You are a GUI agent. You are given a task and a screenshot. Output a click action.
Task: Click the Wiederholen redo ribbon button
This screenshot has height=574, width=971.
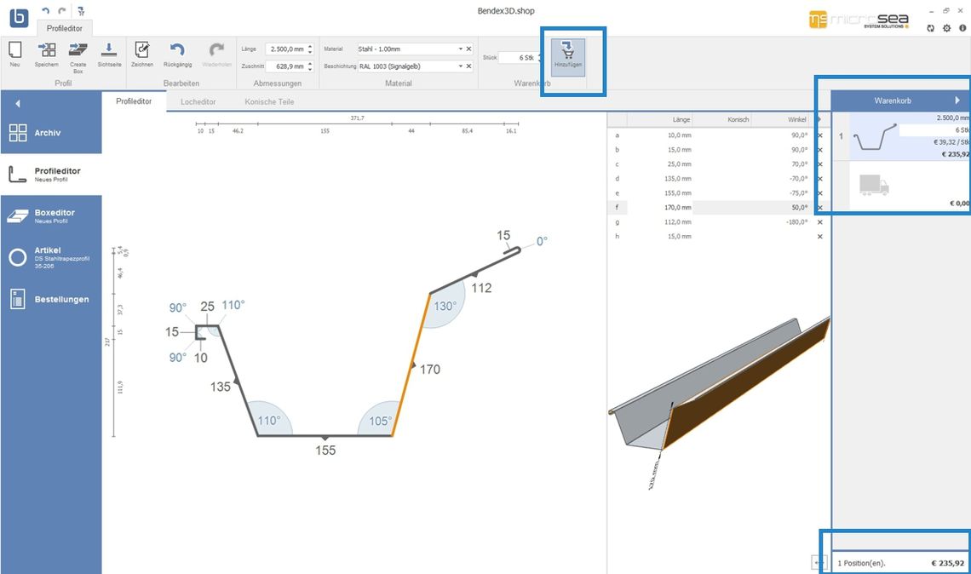coord(216,54)
